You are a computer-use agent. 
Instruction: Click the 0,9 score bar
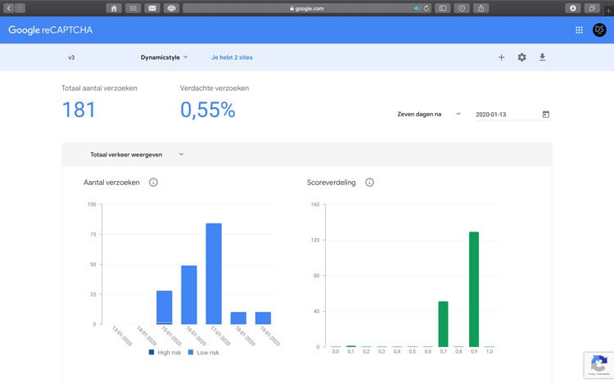click(474, 289)
